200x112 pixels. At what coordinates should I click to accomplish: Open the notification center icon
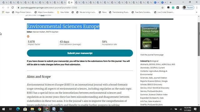195,109
